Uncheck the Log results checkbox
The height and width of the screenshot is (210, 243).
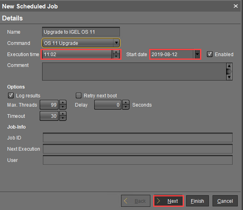tap(11, 96)
